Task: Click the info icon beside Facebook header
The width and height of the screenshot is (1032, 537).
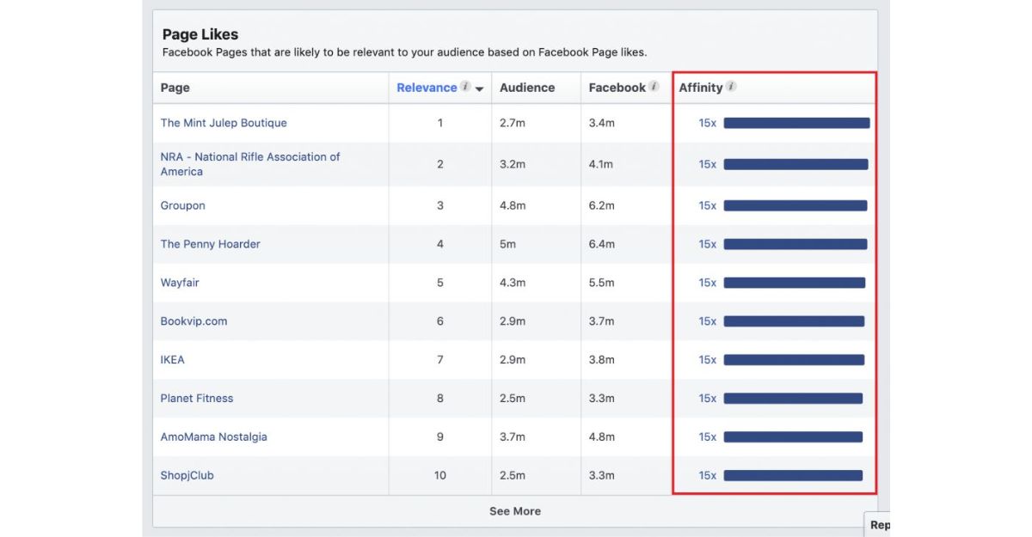Action: coord(654,87)
